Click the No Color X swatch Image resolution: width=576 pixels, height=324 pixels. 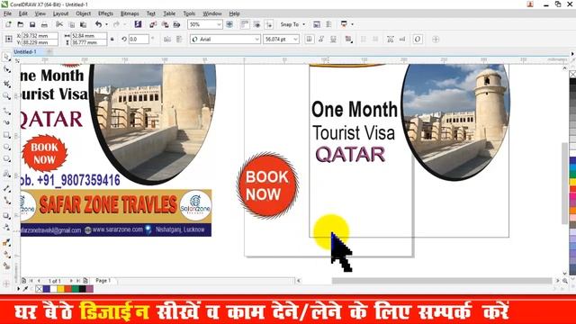pyautogui.click(x=39, y=289)
